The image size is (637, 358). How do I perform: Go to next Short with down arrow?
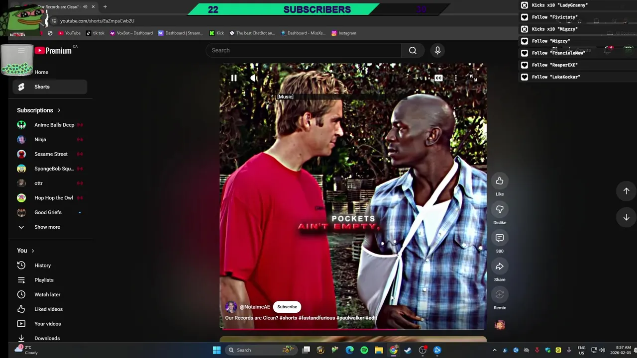626,217
